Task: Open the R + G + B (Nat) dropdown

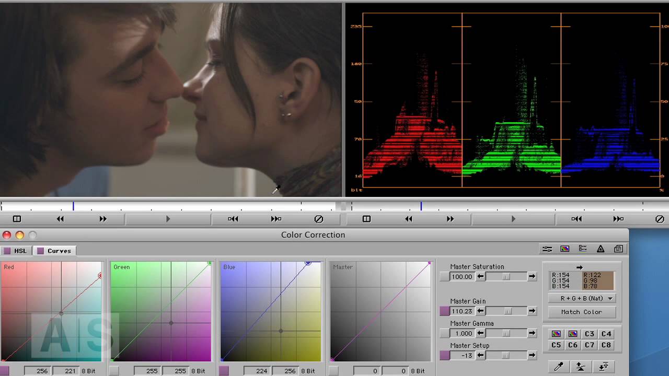Action: click(x=582, y=298)
